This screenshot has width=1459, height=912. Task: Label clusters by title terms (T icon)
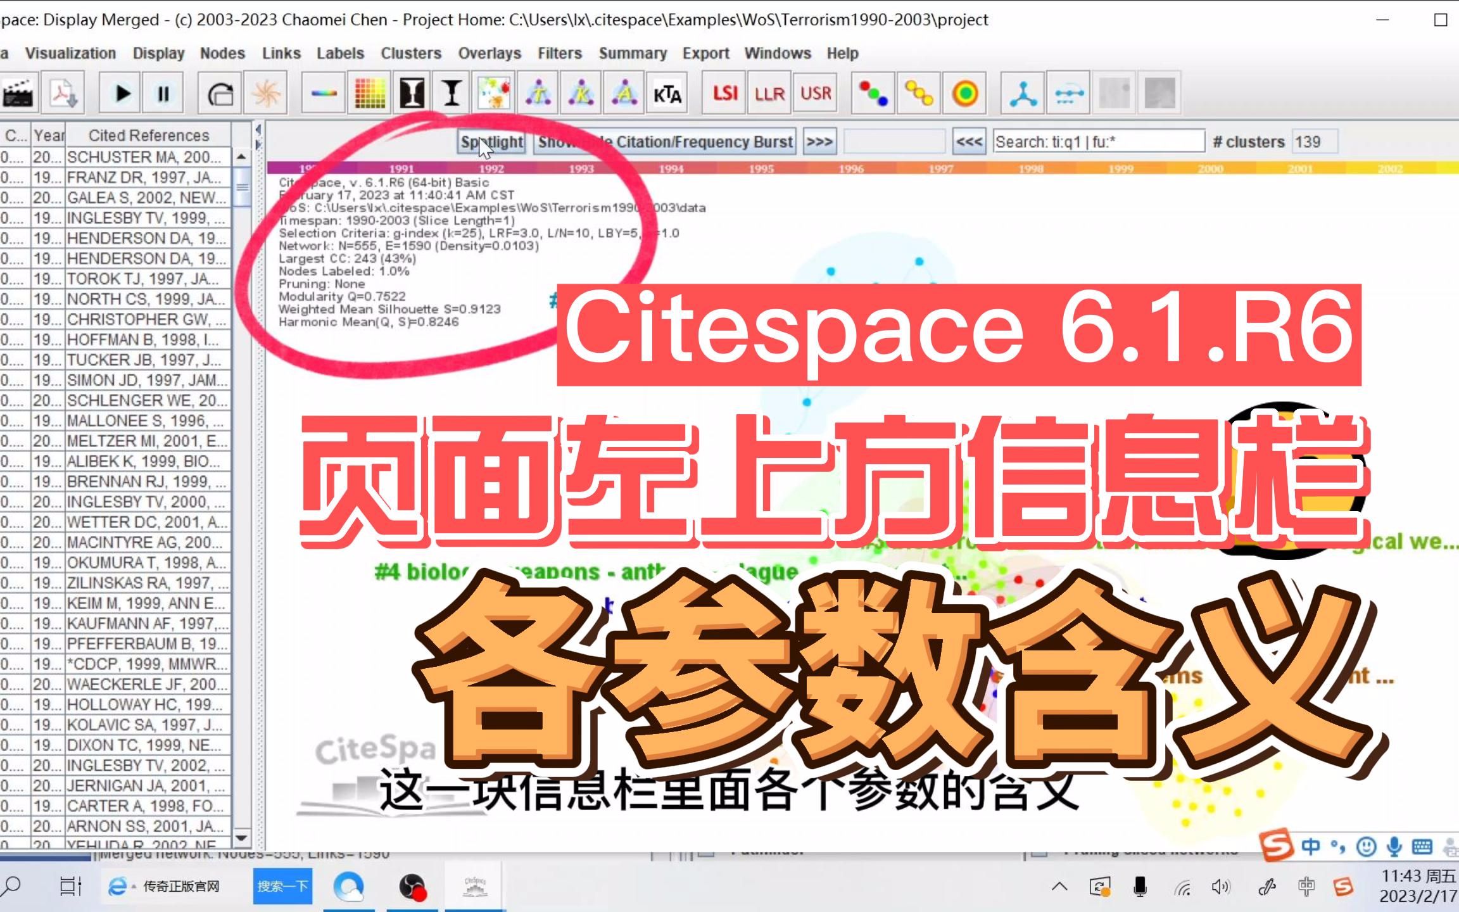point(538,94)
